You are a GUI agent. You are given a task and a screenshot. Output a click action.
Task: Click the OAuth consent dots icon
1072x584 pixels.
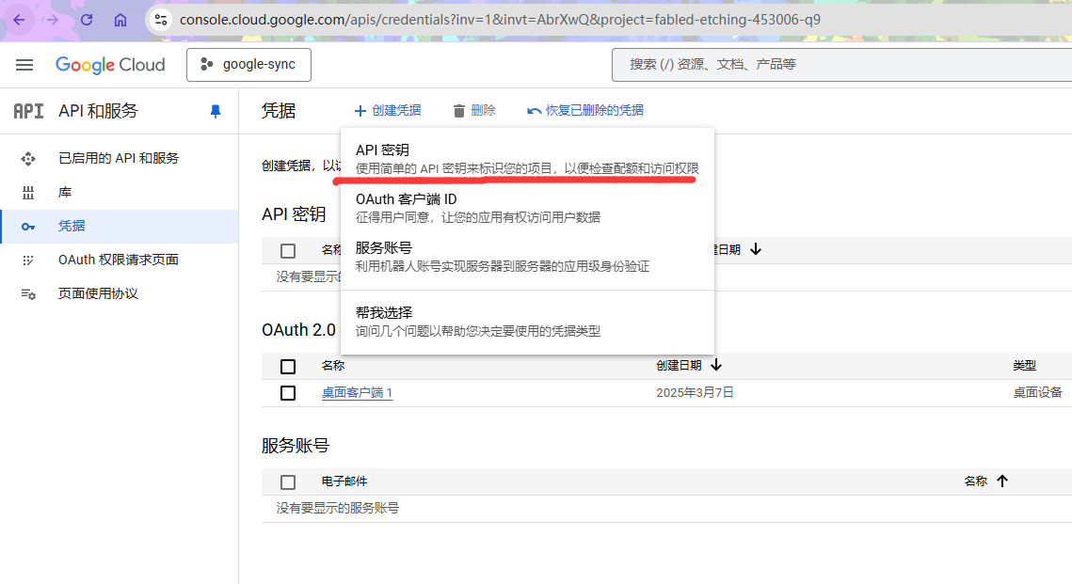tap(28, 260)
